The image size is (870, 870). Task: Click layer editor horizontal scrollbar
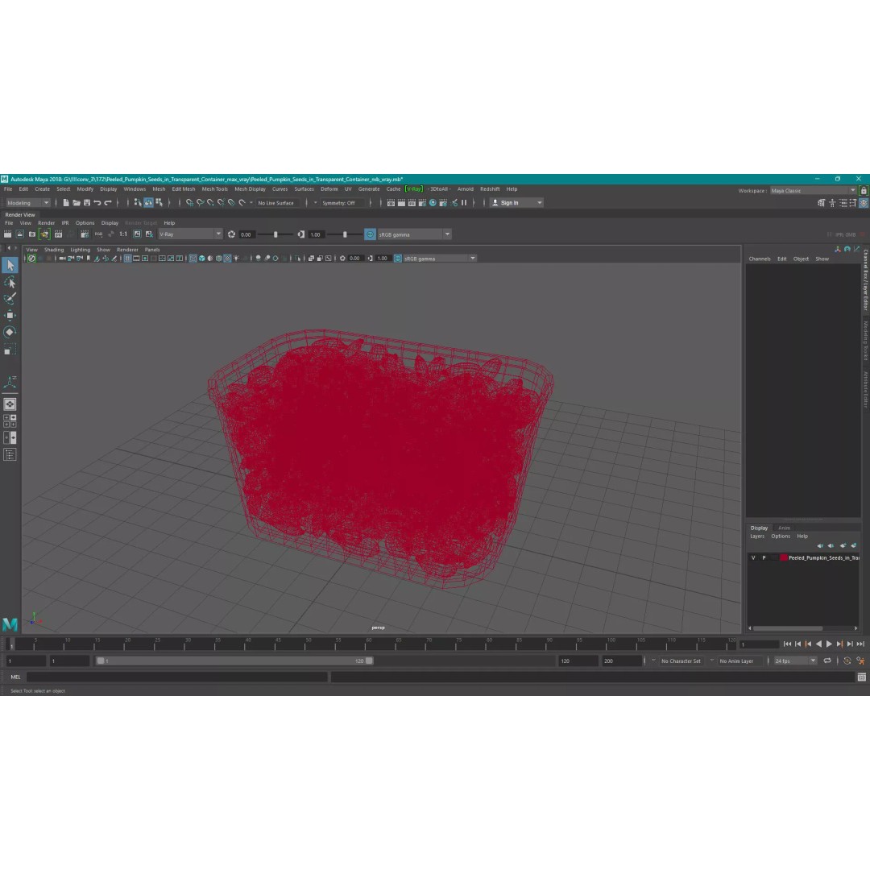coord(787,628)
